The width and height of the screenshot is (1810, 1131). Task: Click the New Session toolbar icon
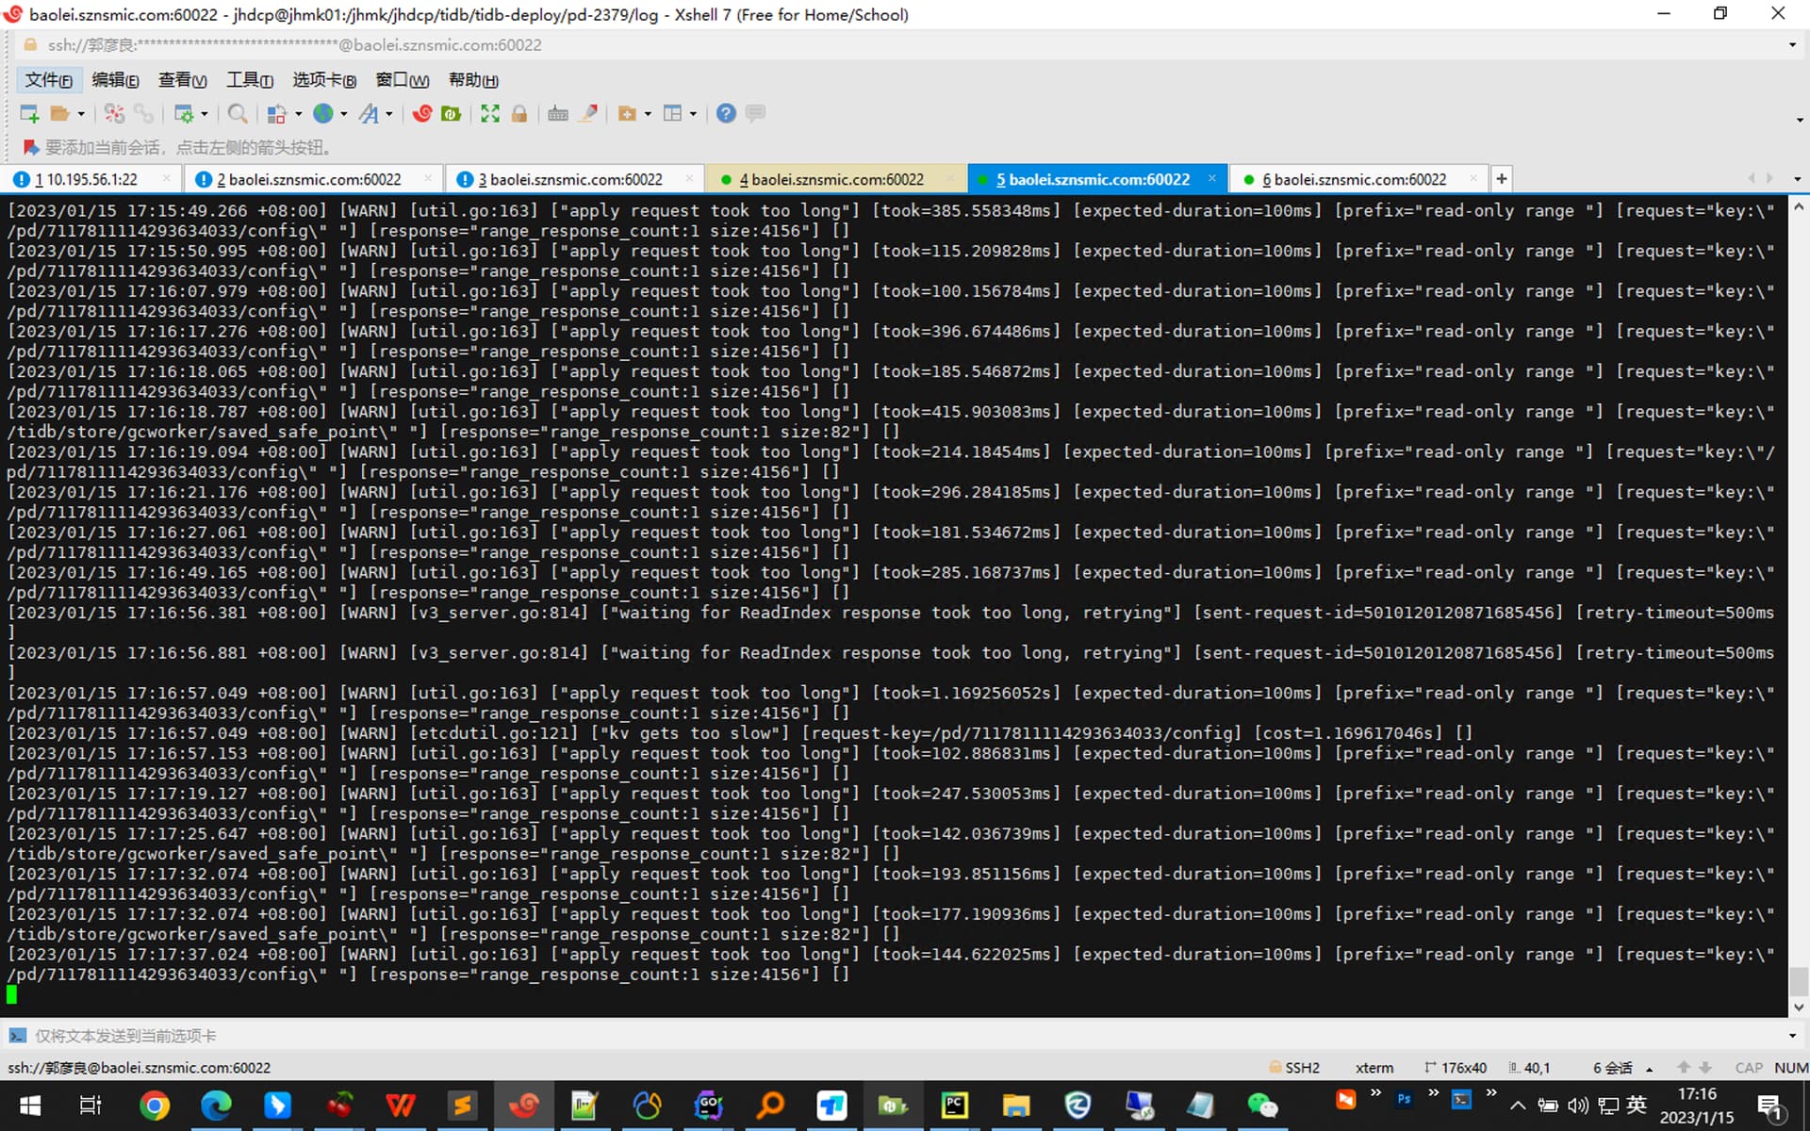pyautogui.click(x=29, y=114)
